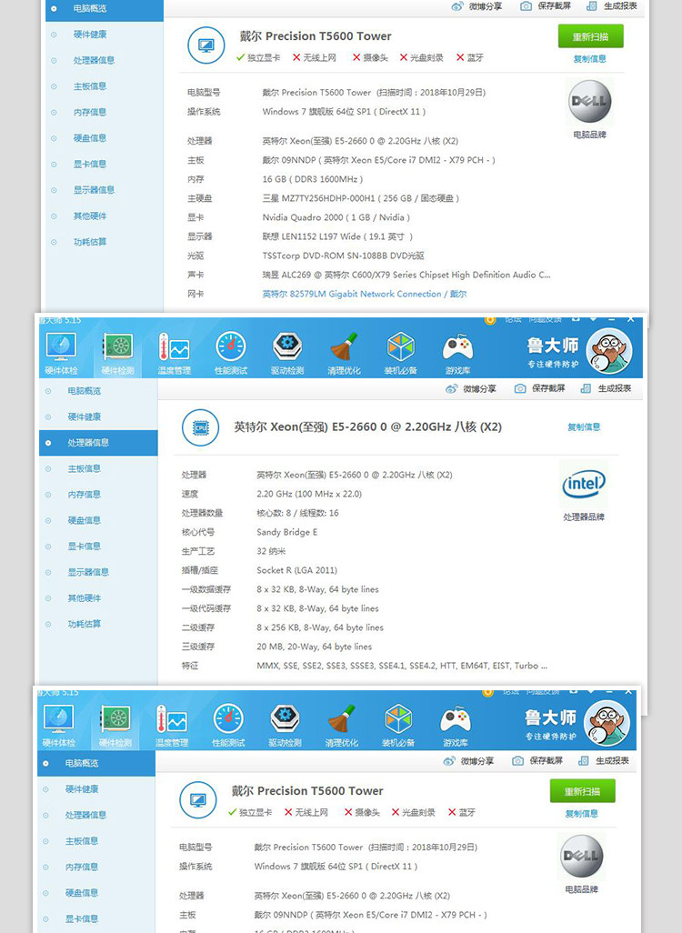Select 处理器信息 in the top window sidebar
The width and height of the screenshot is (682, 933).
click(105, 60)
